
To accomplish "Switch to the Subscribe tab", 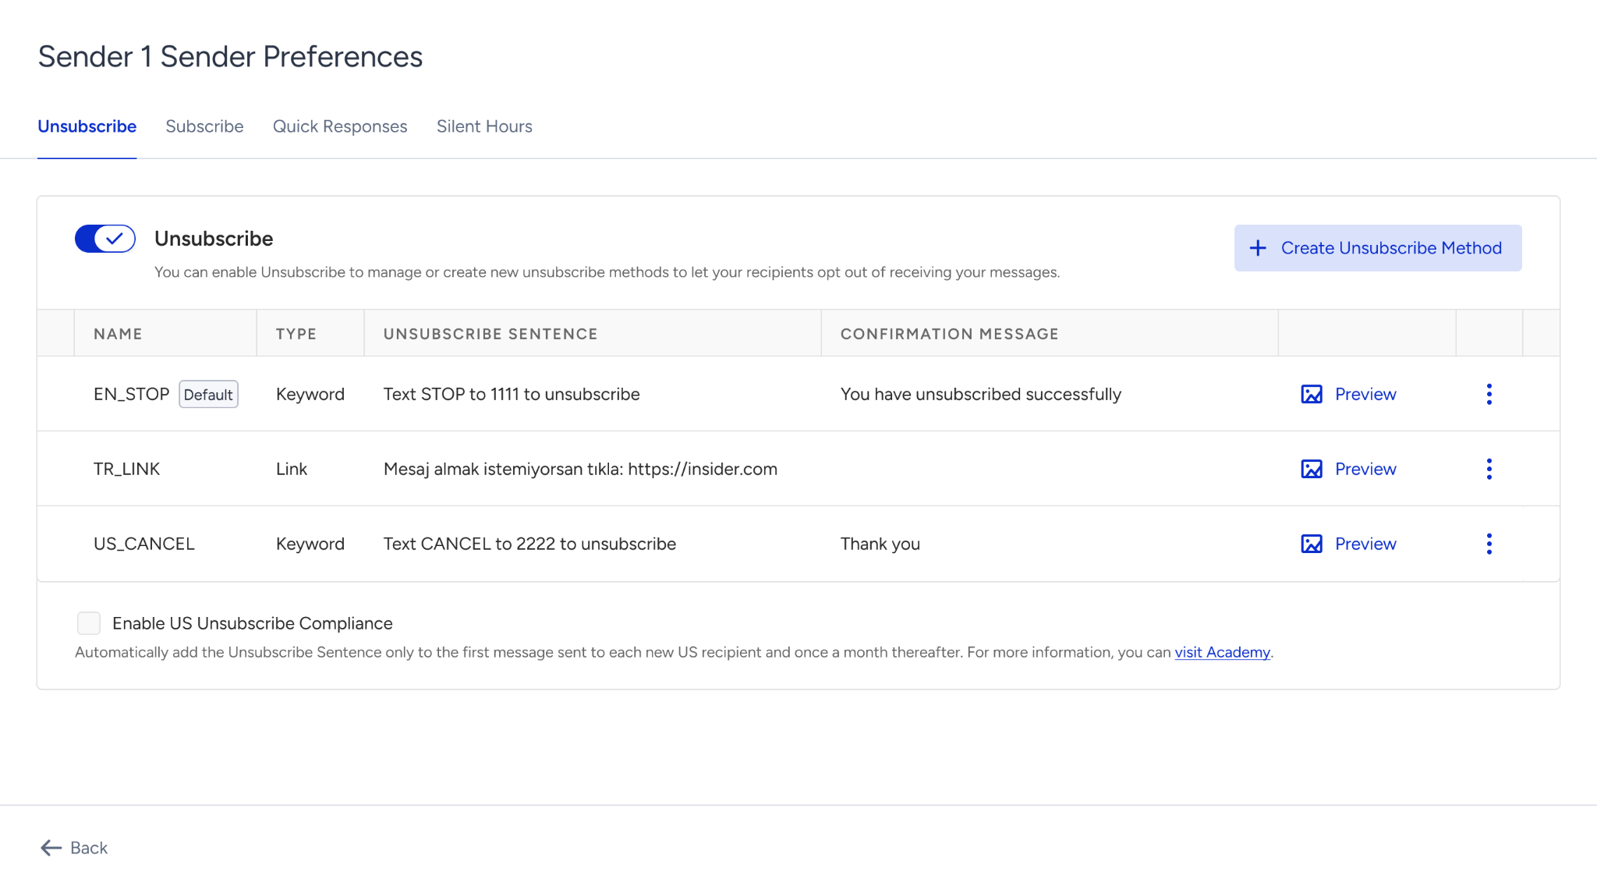I will tap(204, 126).
